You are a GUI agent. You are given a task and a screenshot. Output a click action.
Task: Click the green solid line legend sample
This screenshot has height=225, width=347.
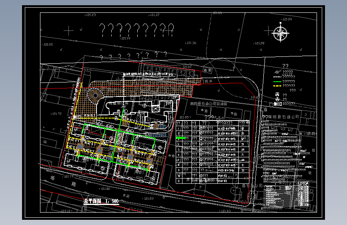coord(277,82)
